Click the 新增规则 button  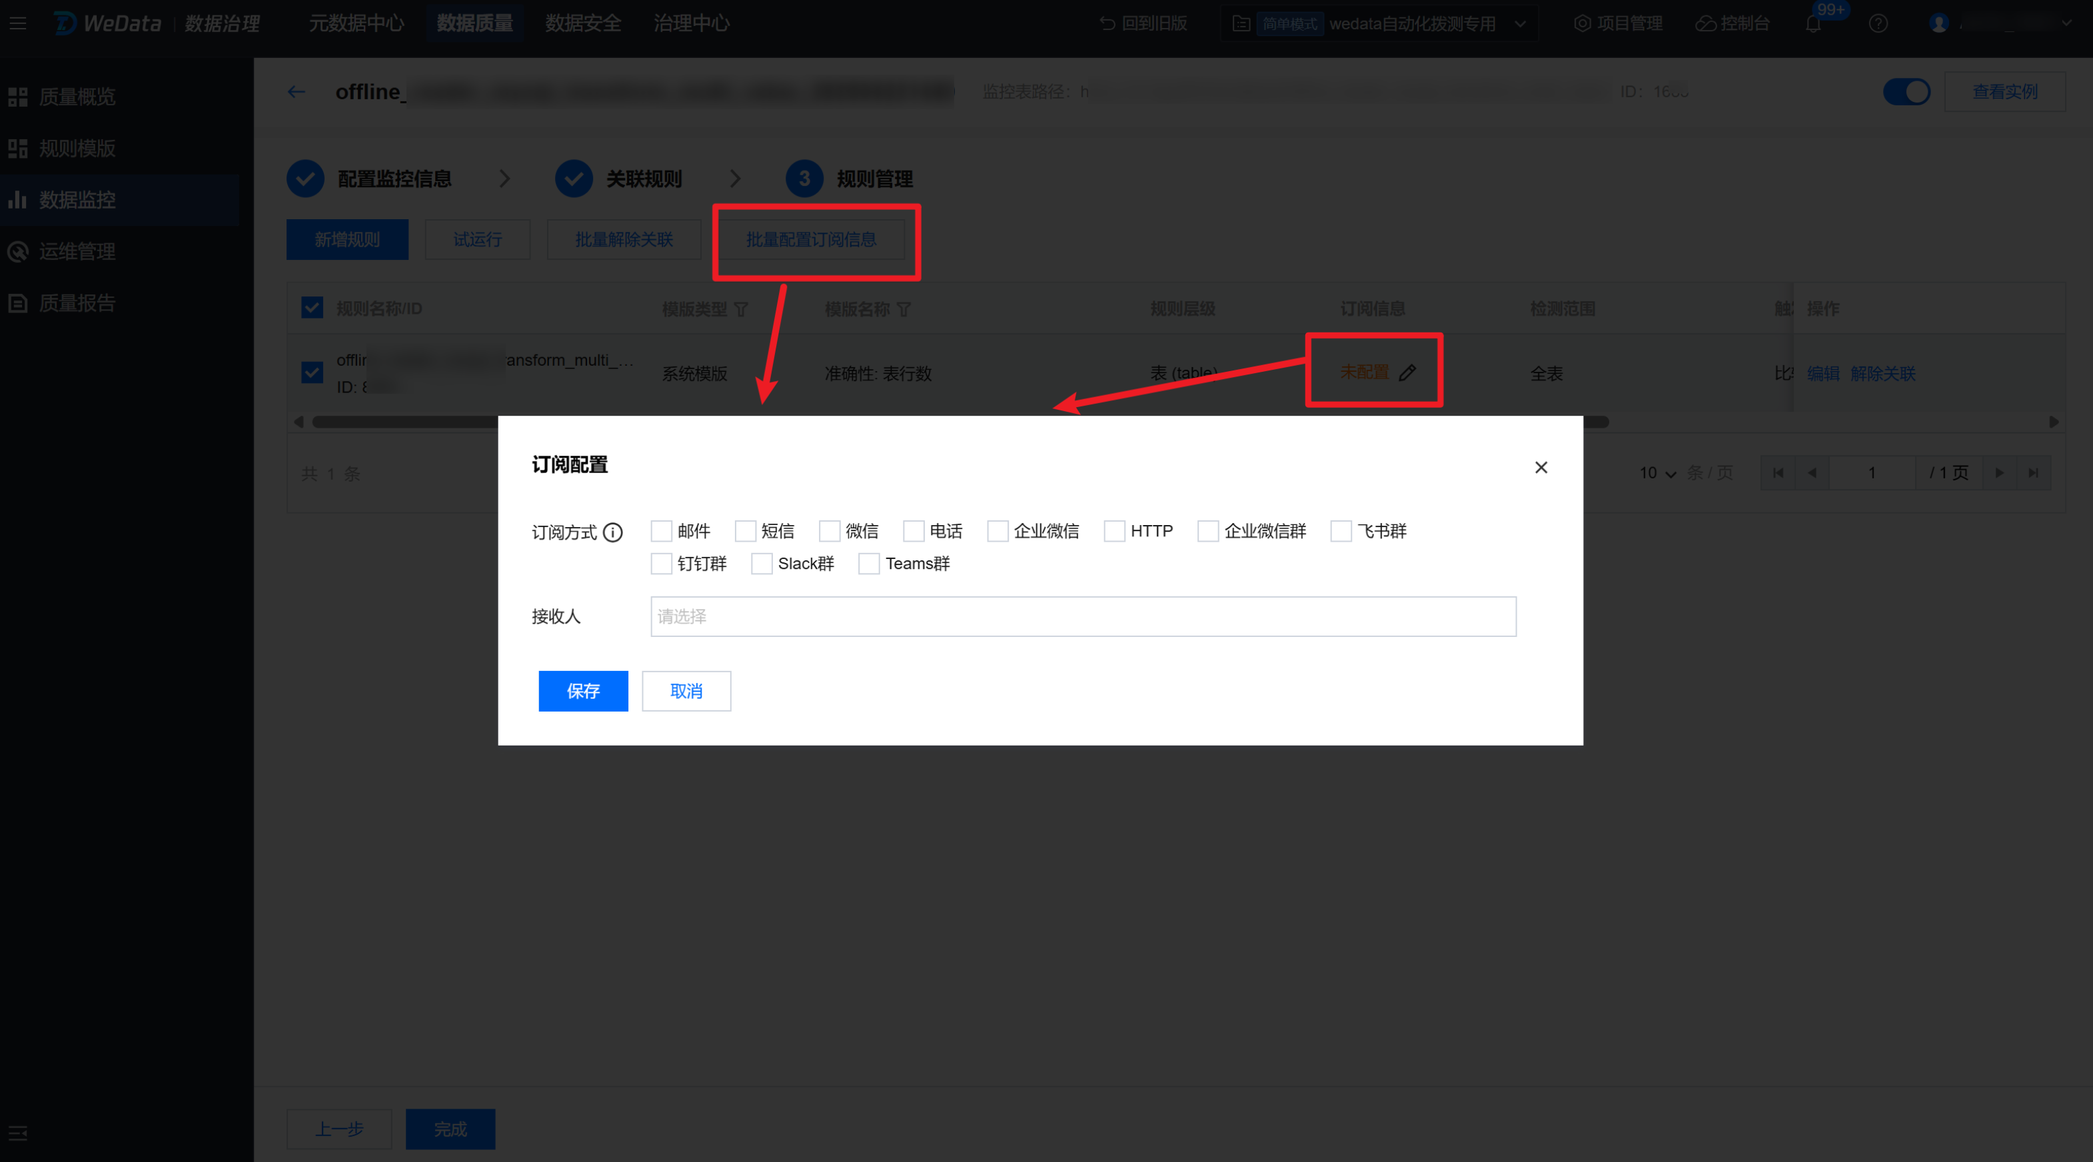pos(347,240)
